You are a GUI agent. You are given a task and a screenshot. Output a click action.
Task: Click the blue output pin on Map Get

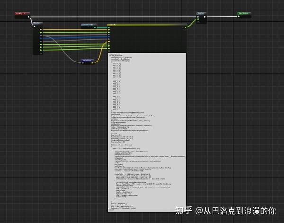[x=42, y=36]
